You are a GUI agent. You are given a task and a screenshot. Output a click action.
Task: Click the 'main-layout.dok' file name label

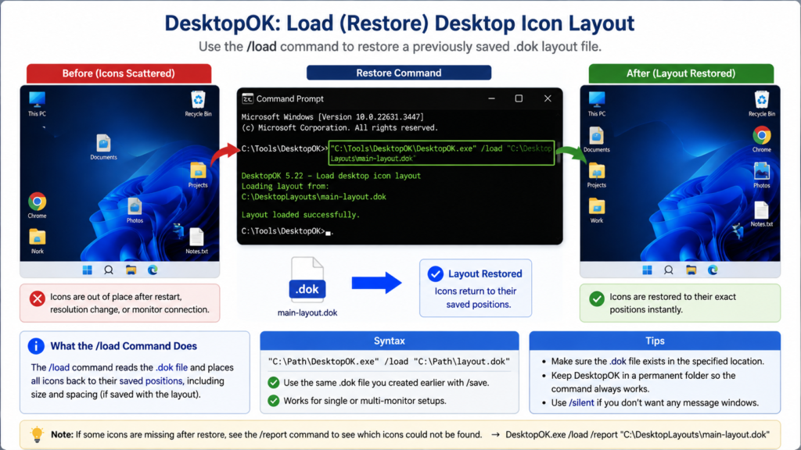(x=307, y=312)
